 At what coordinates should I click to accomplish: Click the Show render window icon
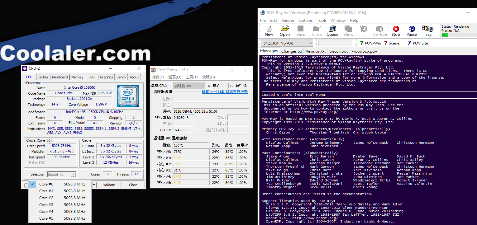click(x=348, y=29)
